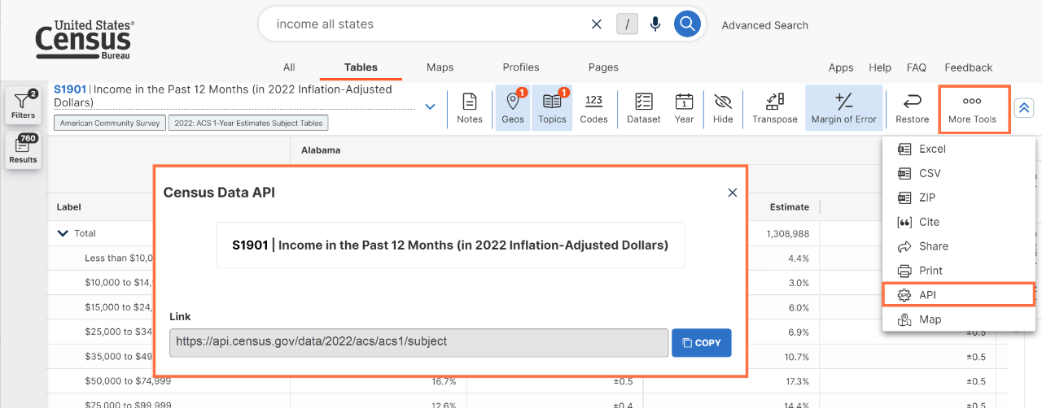Open the Dataset selector
This screenshot has width=1042, height=408.
[643, 108]
